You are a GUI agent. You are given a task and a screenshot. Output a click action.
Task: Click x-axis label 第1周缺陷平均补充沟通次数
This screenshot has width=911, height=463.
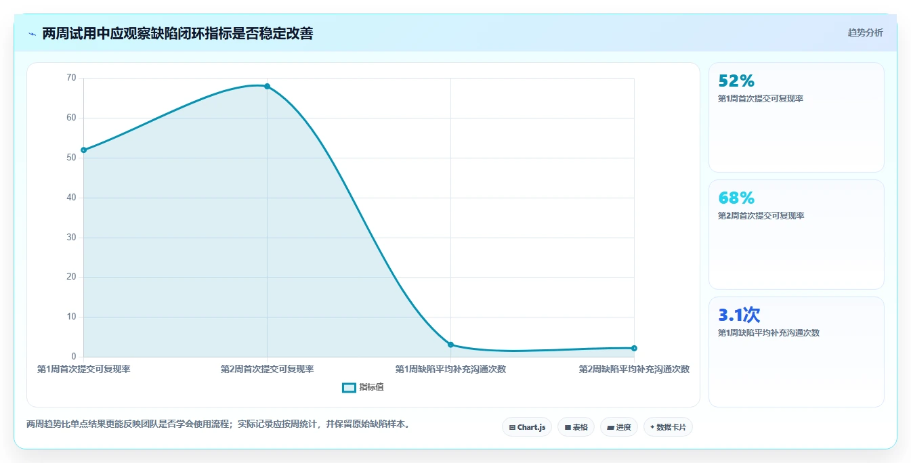click(450, 370)
